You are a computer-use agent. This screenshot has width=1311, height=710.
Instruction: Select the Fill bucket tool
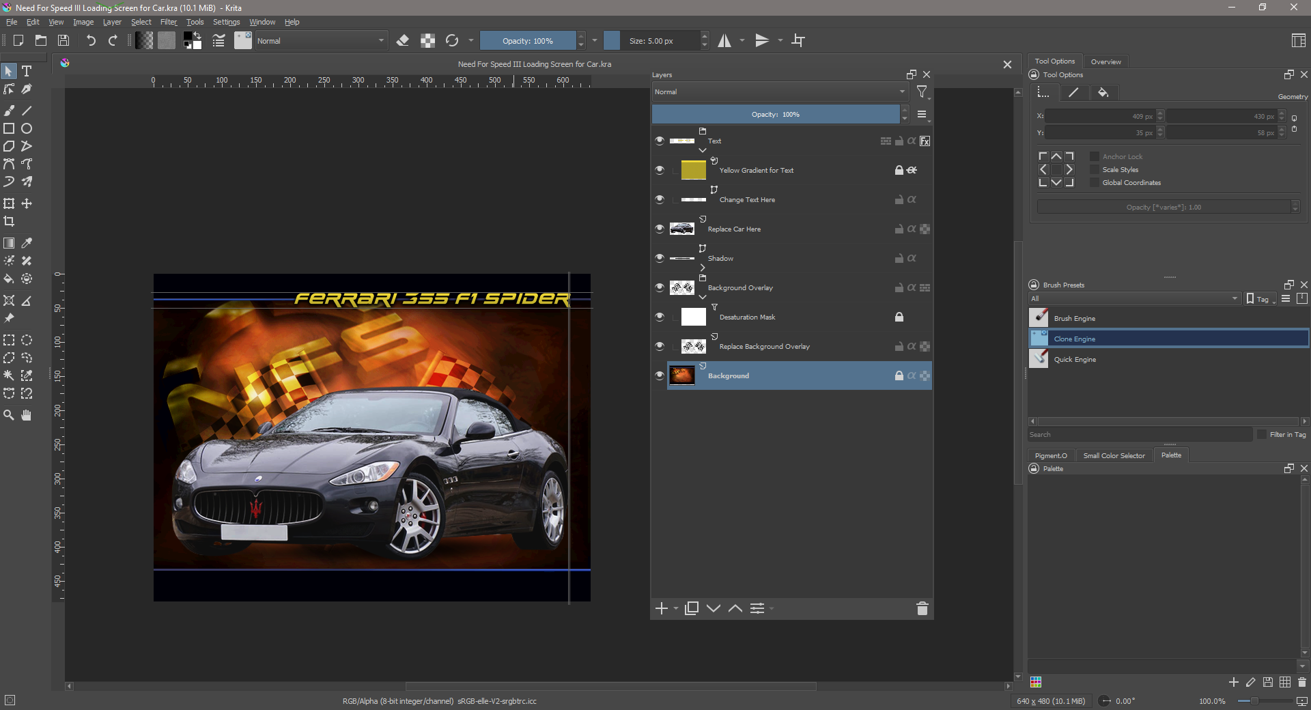click(x=9, y=279)
